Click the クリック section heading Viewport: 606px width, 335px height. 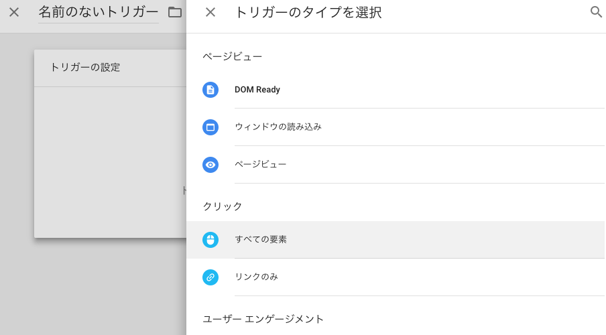223,206
